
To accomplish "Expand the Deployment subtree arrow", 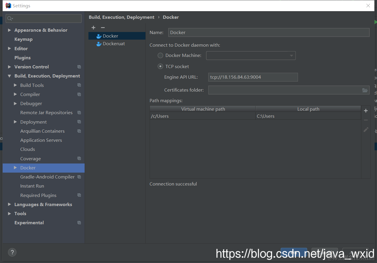I will point(15,122).
